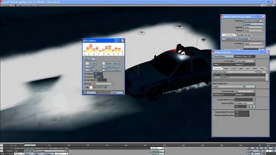Open the Preview dropdown near playback controls
Viewport: 276px width, 155px height.
[254, 151]
